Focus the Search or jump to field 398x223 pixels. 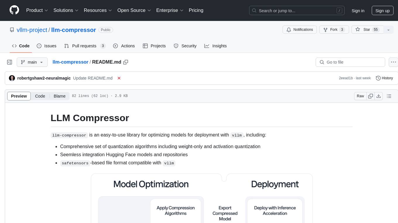click(x=297, y=11)
